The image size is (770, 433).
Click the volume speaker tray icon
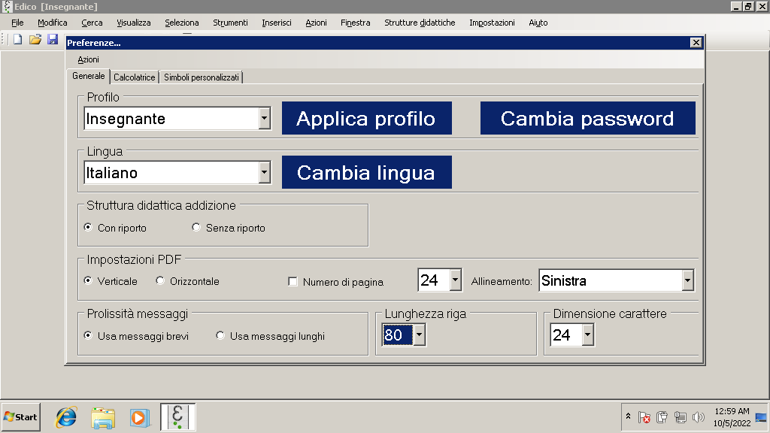pyautogui.click(x=698, y=417)
